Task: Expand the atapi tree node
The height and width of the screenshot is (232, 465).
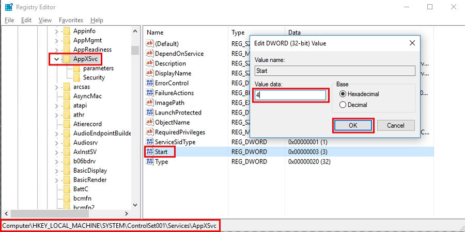Action: click(56, 106)
